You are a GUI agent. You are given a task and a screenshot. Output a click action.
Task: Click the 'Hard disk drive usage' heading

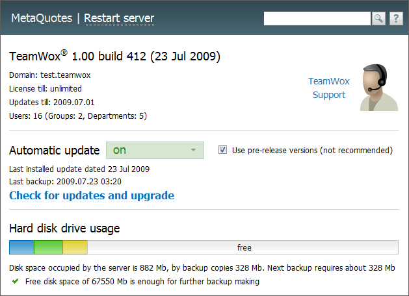(64, 228)
